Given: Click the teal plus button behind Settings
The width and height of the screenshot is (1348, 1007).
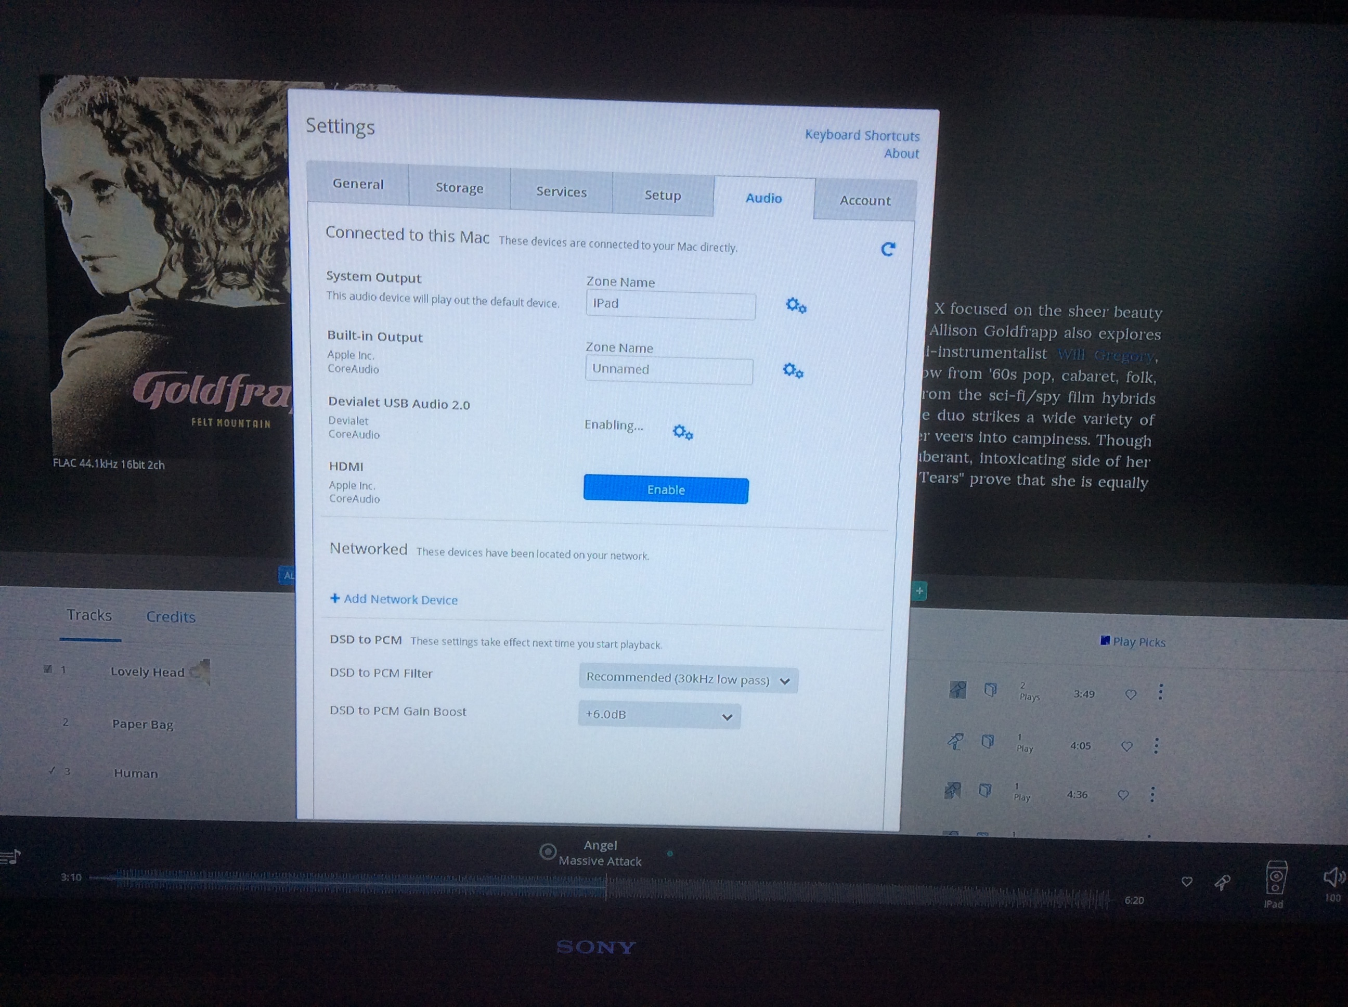Looking at the screenshot, I should 919,591.
